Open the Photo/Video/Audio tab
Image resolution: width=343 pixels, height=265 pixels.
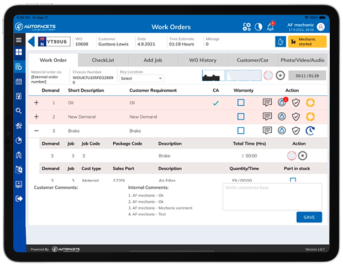(x=303, y=60)
